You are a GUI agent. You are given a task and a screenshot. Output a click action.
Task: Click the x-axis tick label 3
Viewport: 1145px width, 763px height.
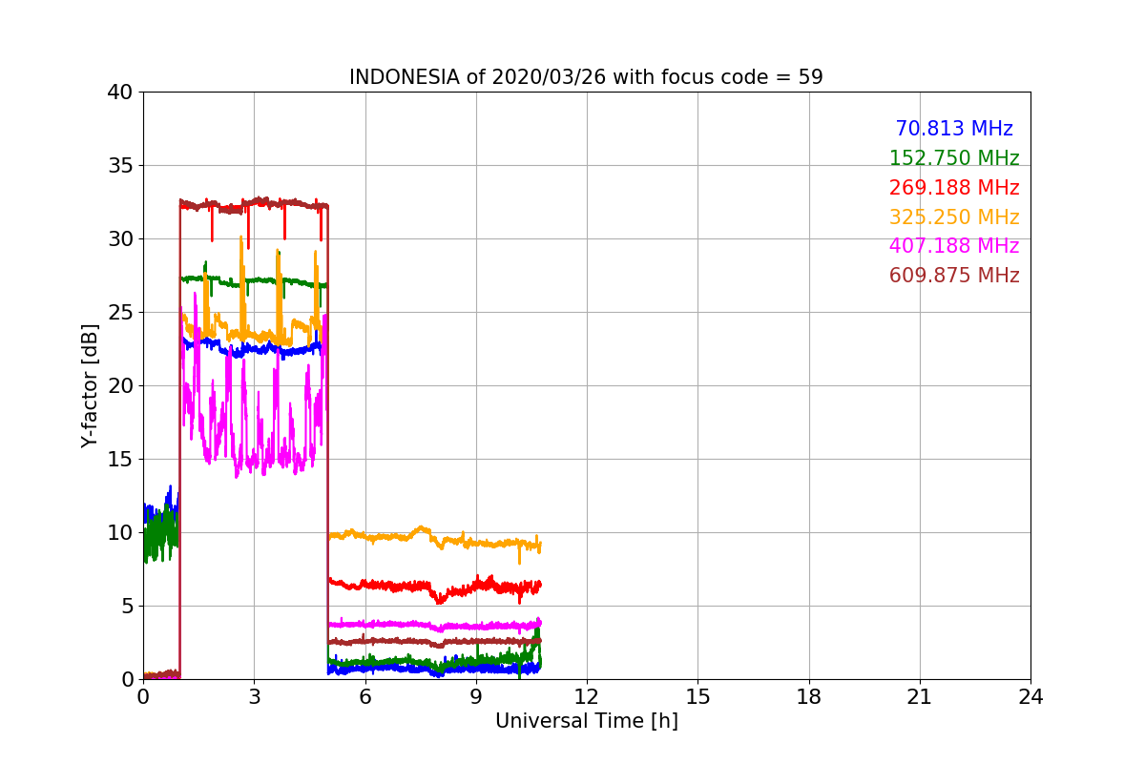point(254,697)
